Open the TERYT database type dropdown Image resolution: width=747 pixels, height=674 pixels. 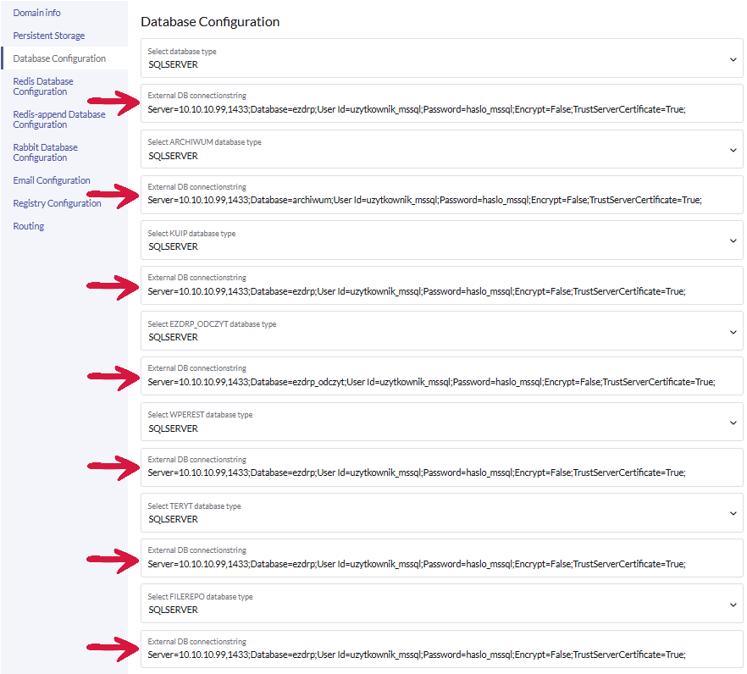click(x=440, y=513)
